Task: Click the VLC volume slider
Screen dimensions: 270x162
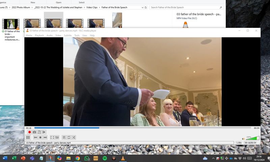Action: pyautogui.click(x=252, y=138)
